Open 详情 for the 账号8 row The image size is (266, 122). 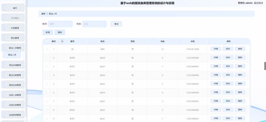point(216,57)
